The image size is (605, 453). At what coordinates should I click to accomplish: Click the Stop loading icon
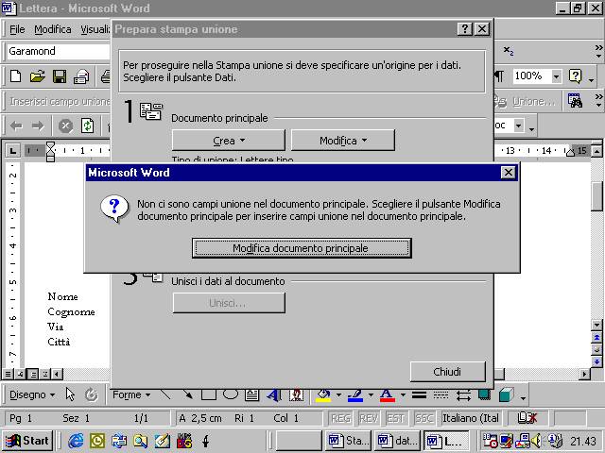(x=65, y=126)
